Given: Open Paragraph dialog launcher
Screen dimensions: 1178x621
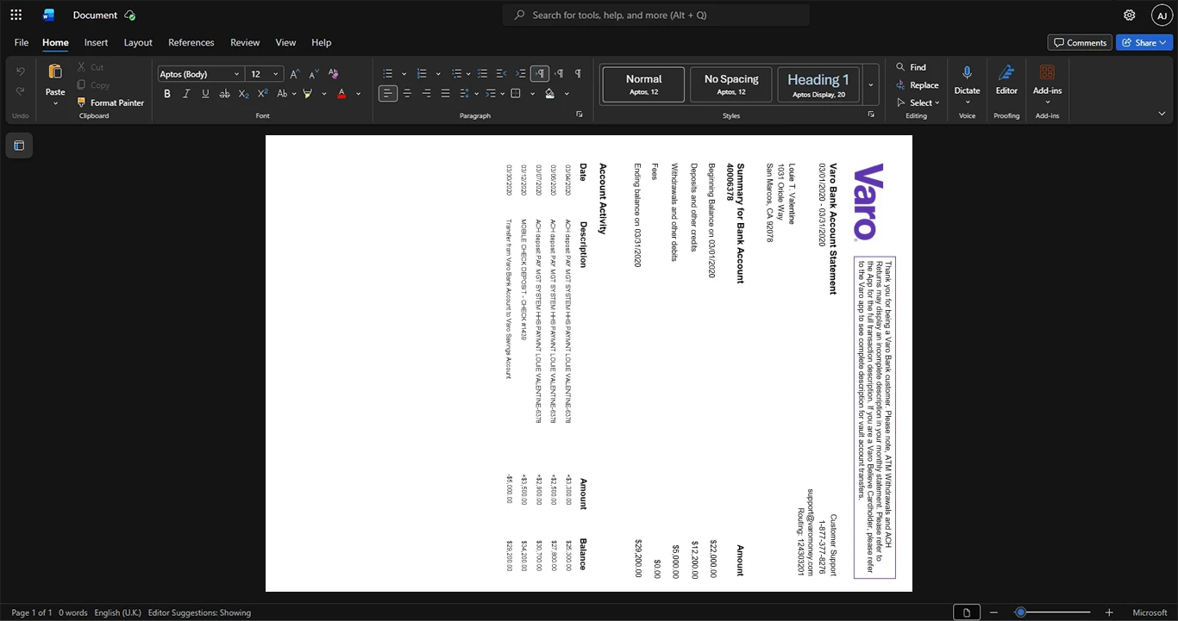Looking at the screenshot, I should point(580,115).
